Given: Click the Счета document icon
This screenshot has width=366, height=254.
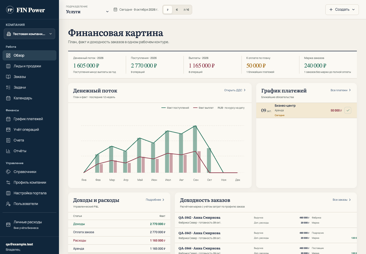Looking at the screenshot, I should tap(8, 140).
